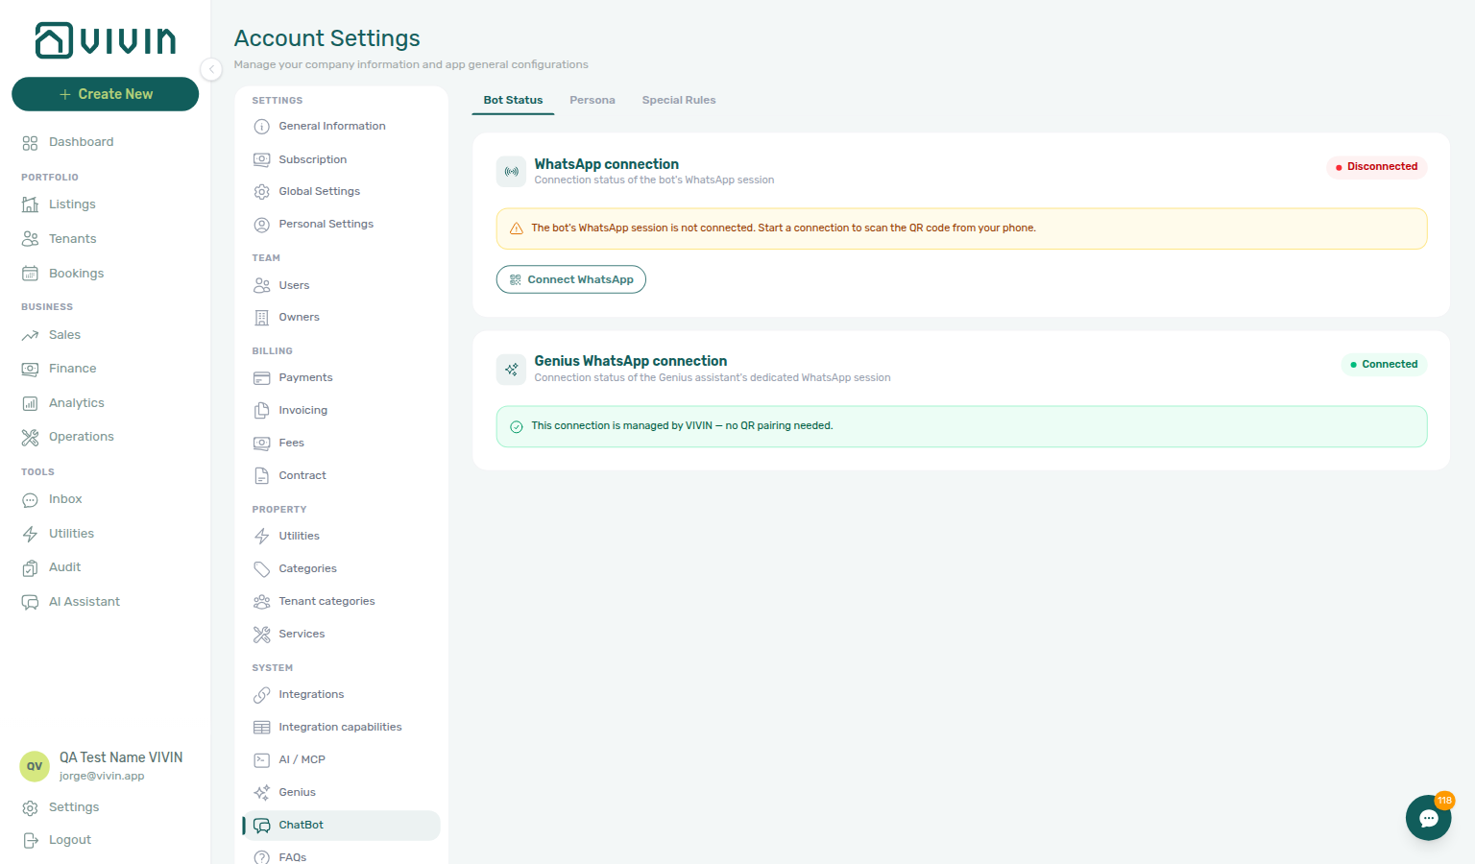Open the Contract settings page
This screenshot has height=864, width=1475.
(x=341, y=475)
